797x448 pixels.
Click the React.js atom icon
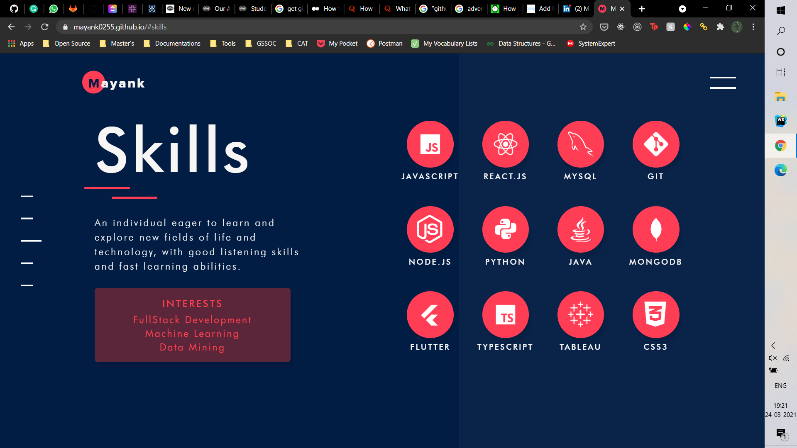pyautogui.click(x=505, y=144)
